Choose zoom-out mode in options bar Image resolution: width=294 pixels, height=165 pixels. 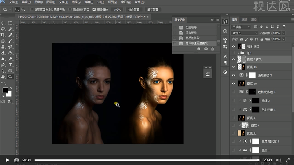click(23, 10)
